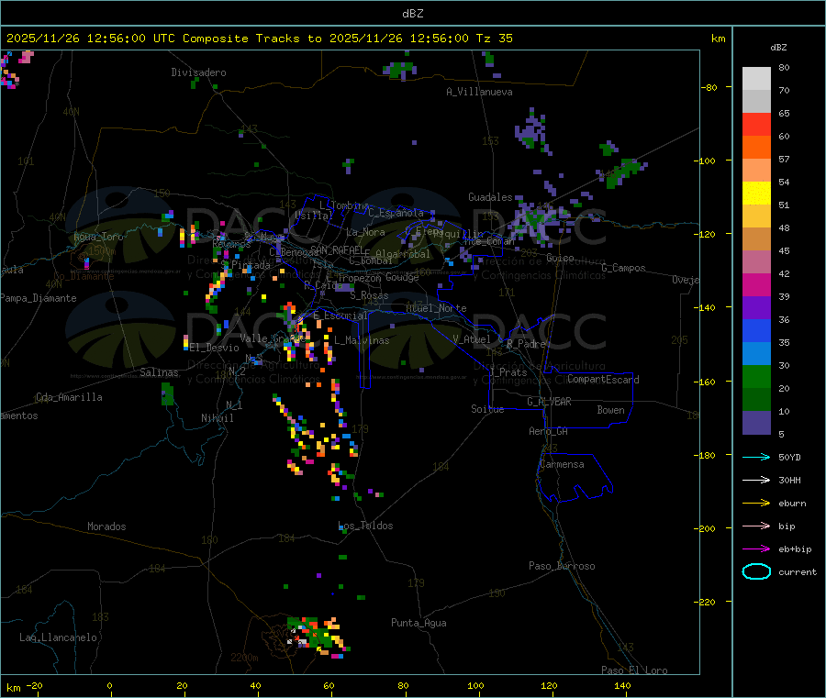Click the cyan 'current' ellipse symbol
Viewport: 826px width, 698px height.
756,571
